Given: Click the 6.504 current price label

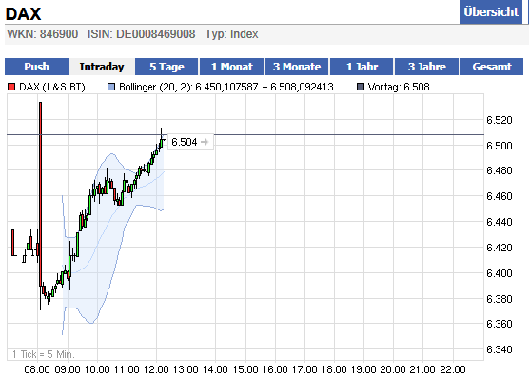Looking at the screenshot, I should 185,142.
